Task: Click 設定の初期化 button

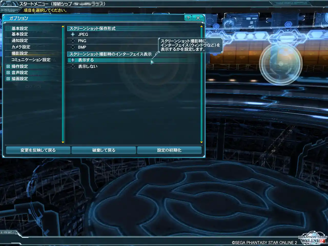Action: (x=169, y=150)
